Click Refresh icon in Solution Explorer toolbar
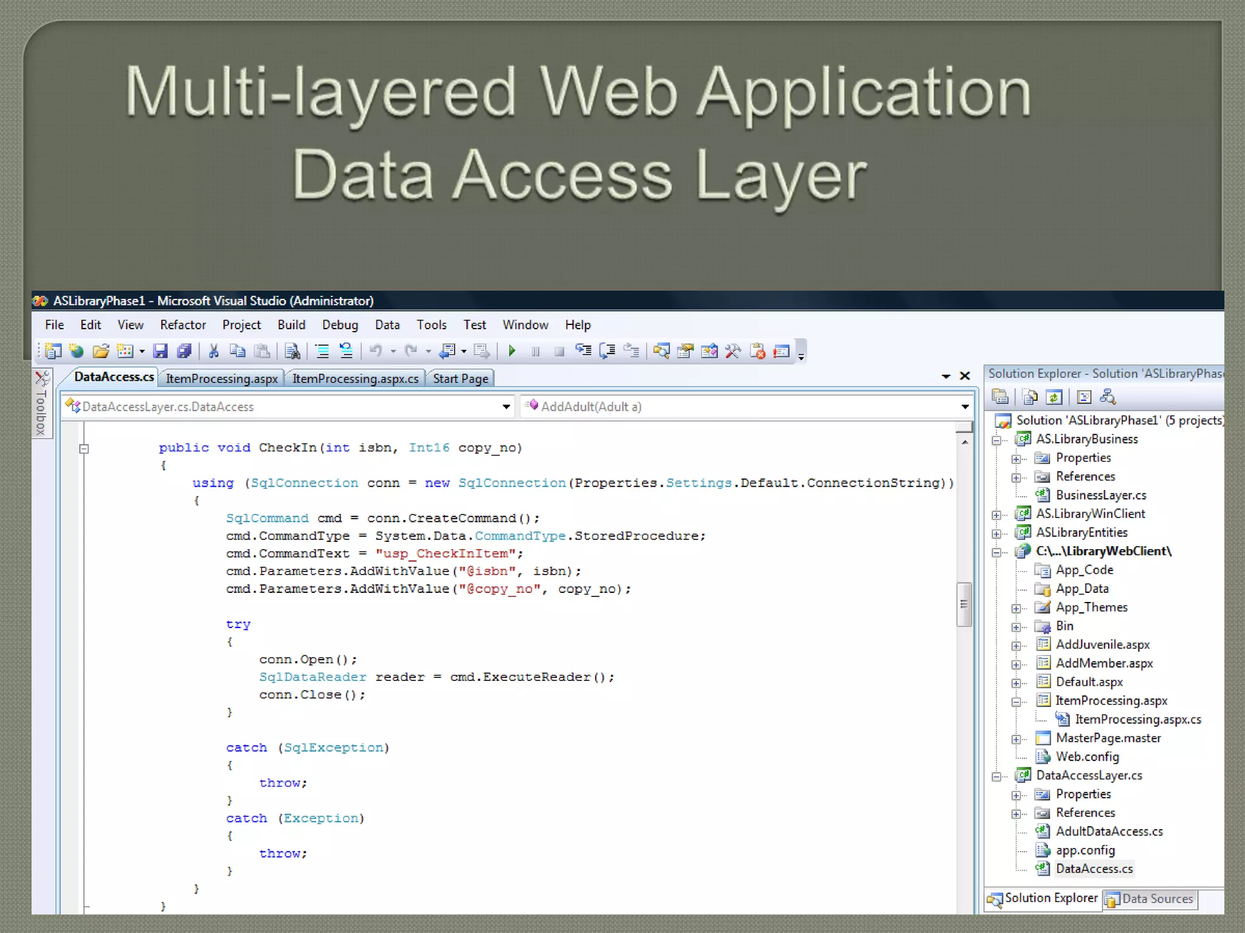This screenshot has width=1245, height=933. pos(1054,397)
